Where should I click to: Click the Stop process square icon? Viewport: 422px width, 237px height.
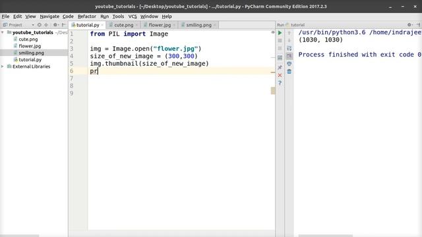pyautogui.click(x=280, y=41)
